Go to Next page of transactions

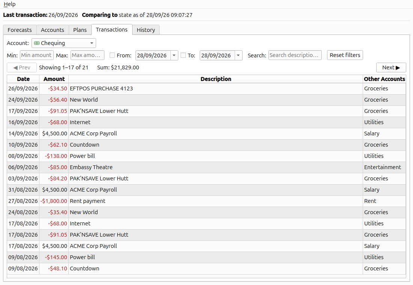point(391,67)
